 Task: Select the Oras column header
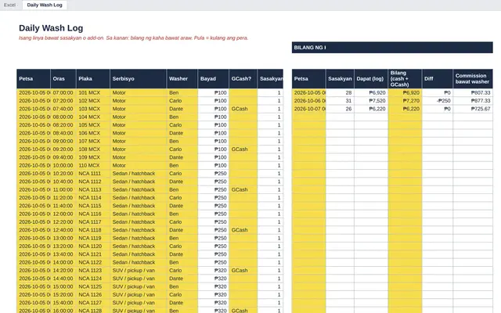(63, 78)
